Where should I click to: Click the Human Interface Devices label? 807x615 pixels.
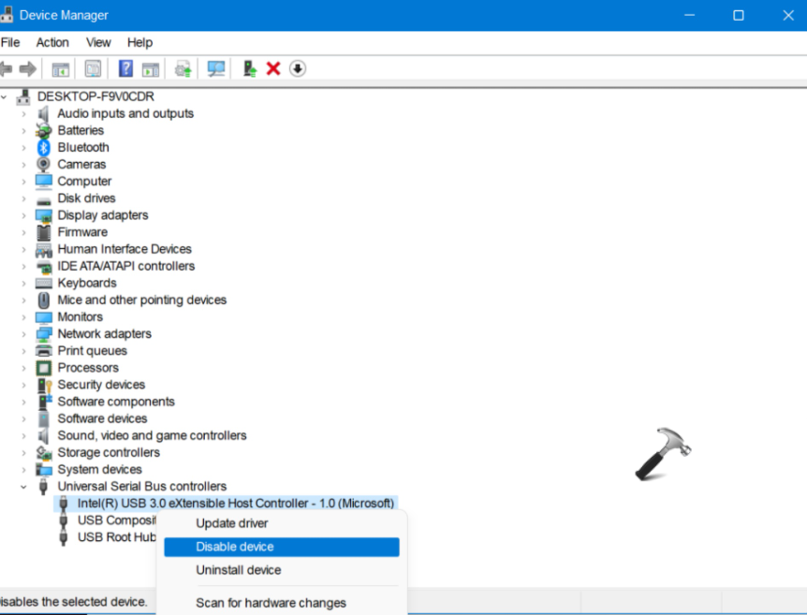(x=125, y=250)
